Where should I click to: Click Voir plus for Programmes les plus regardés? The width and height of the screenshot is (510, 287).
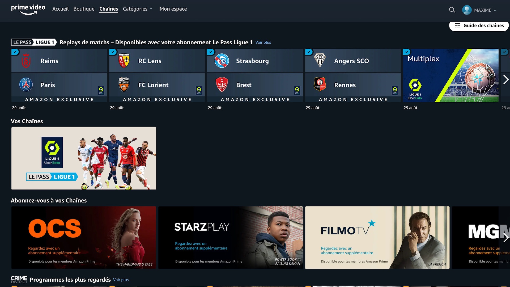121,280
